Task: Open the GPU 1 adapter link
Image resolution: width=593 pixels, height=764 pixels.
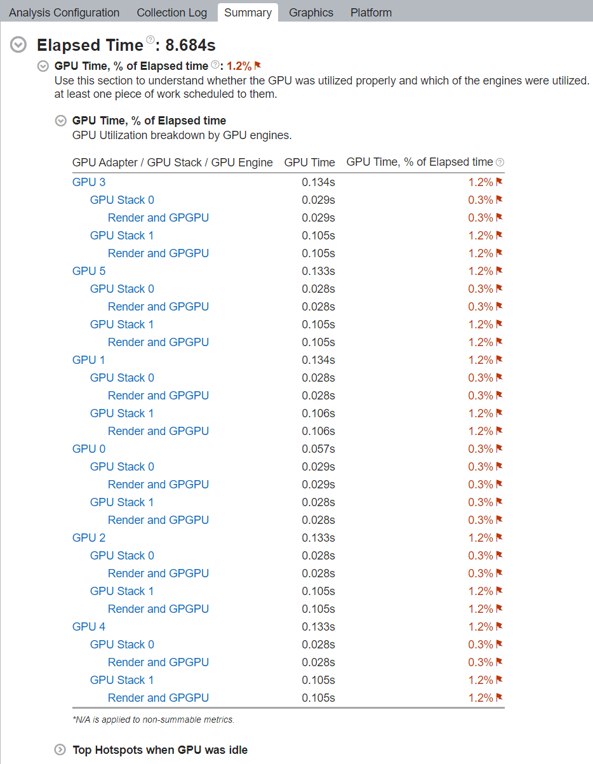Action: [89, 360]
